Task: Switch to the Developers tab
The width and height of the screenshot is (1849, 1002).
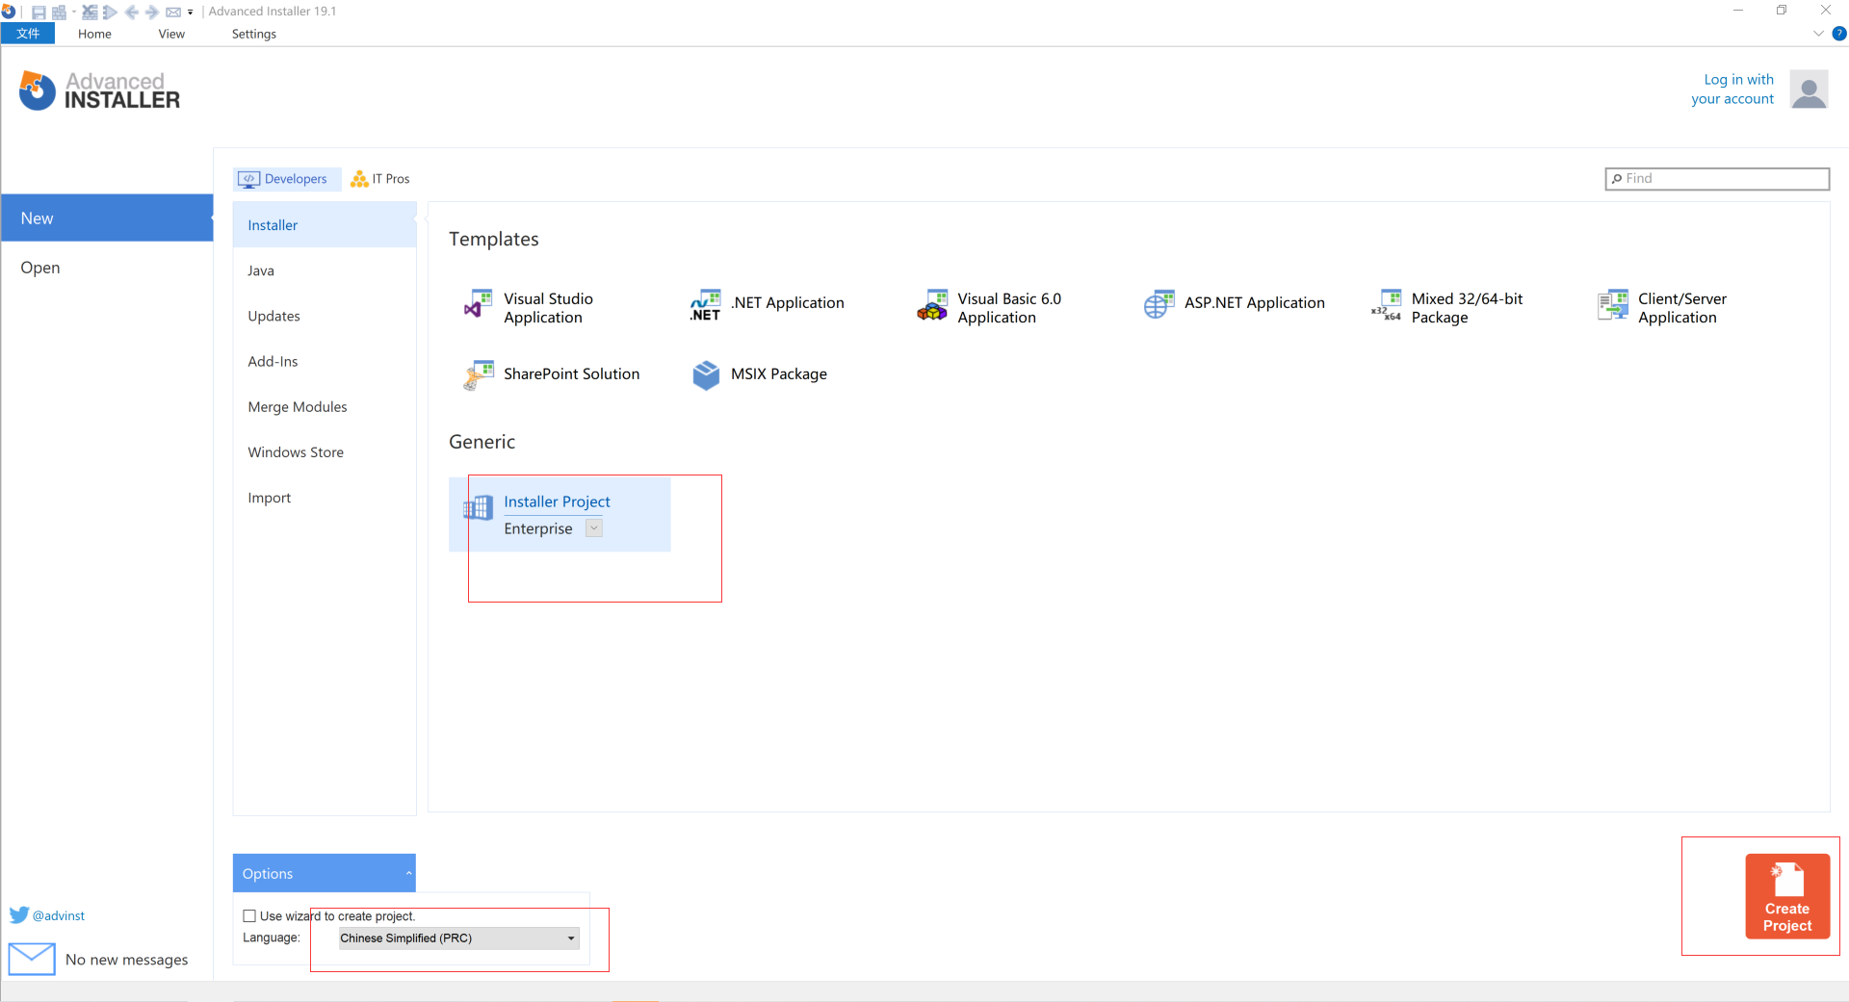Action: click(x=286, y=179)
